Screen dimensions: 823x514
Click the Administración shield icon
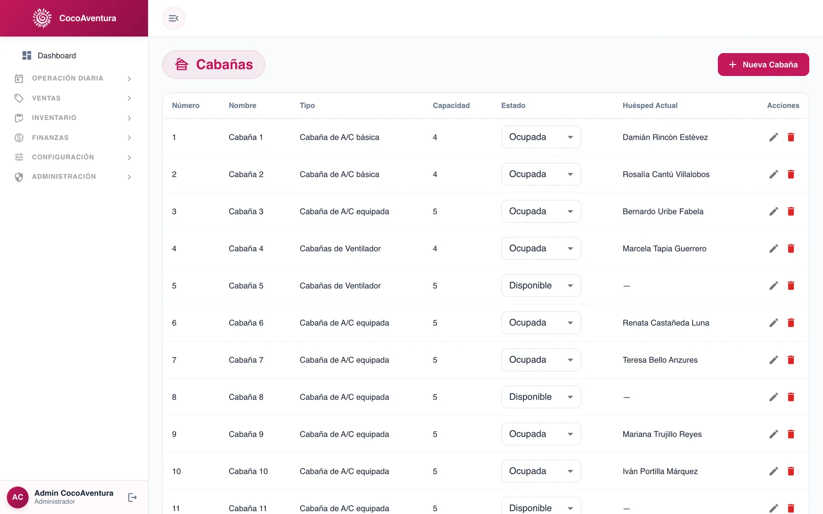click(19, 177)
